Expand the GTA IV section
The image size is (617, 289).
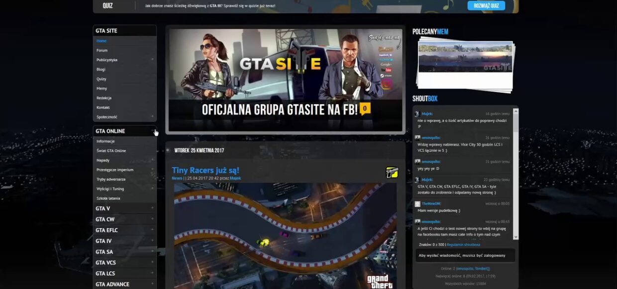(x=153, y=241)
